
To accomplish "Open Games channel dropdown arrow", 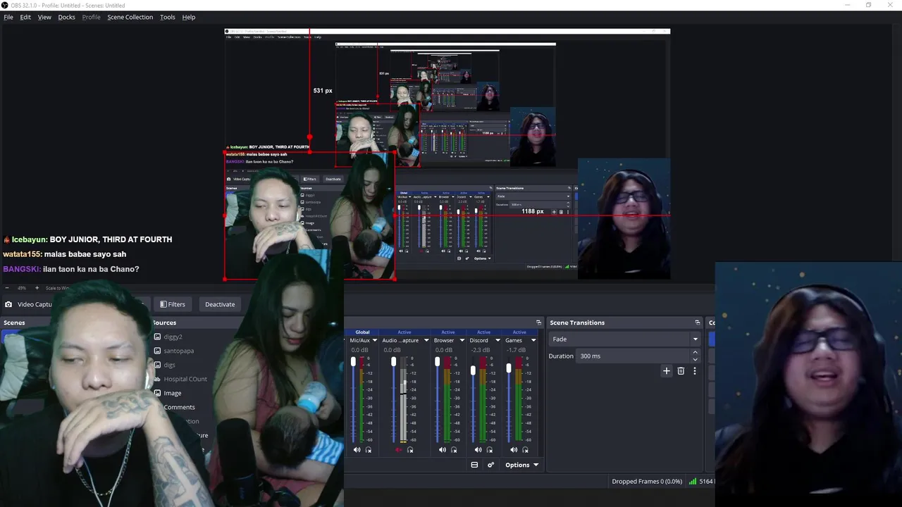I will pyautogui.click(x=533, y=340).
